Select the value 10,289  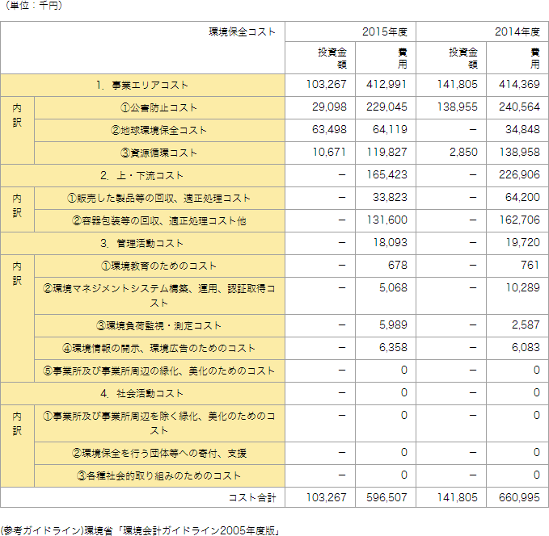click(x=522, y=288)
